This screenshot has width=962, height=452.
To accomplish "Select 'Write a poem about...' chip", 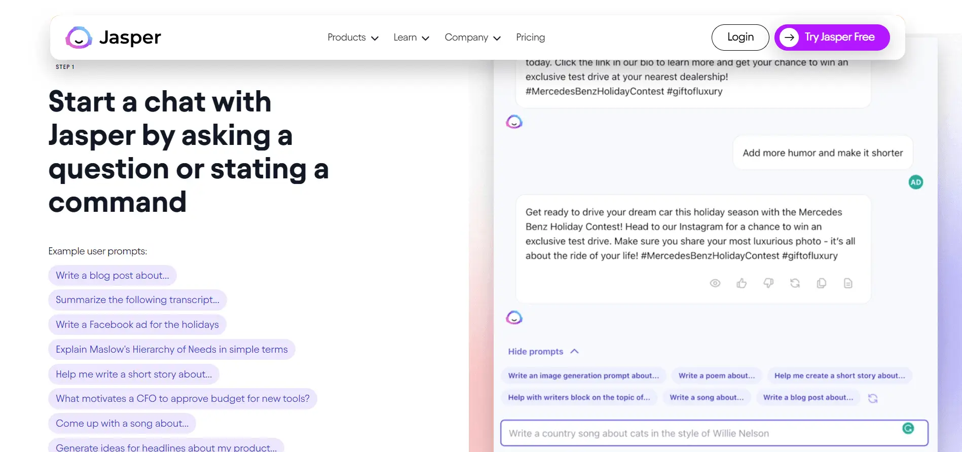I will coord(716,375).
